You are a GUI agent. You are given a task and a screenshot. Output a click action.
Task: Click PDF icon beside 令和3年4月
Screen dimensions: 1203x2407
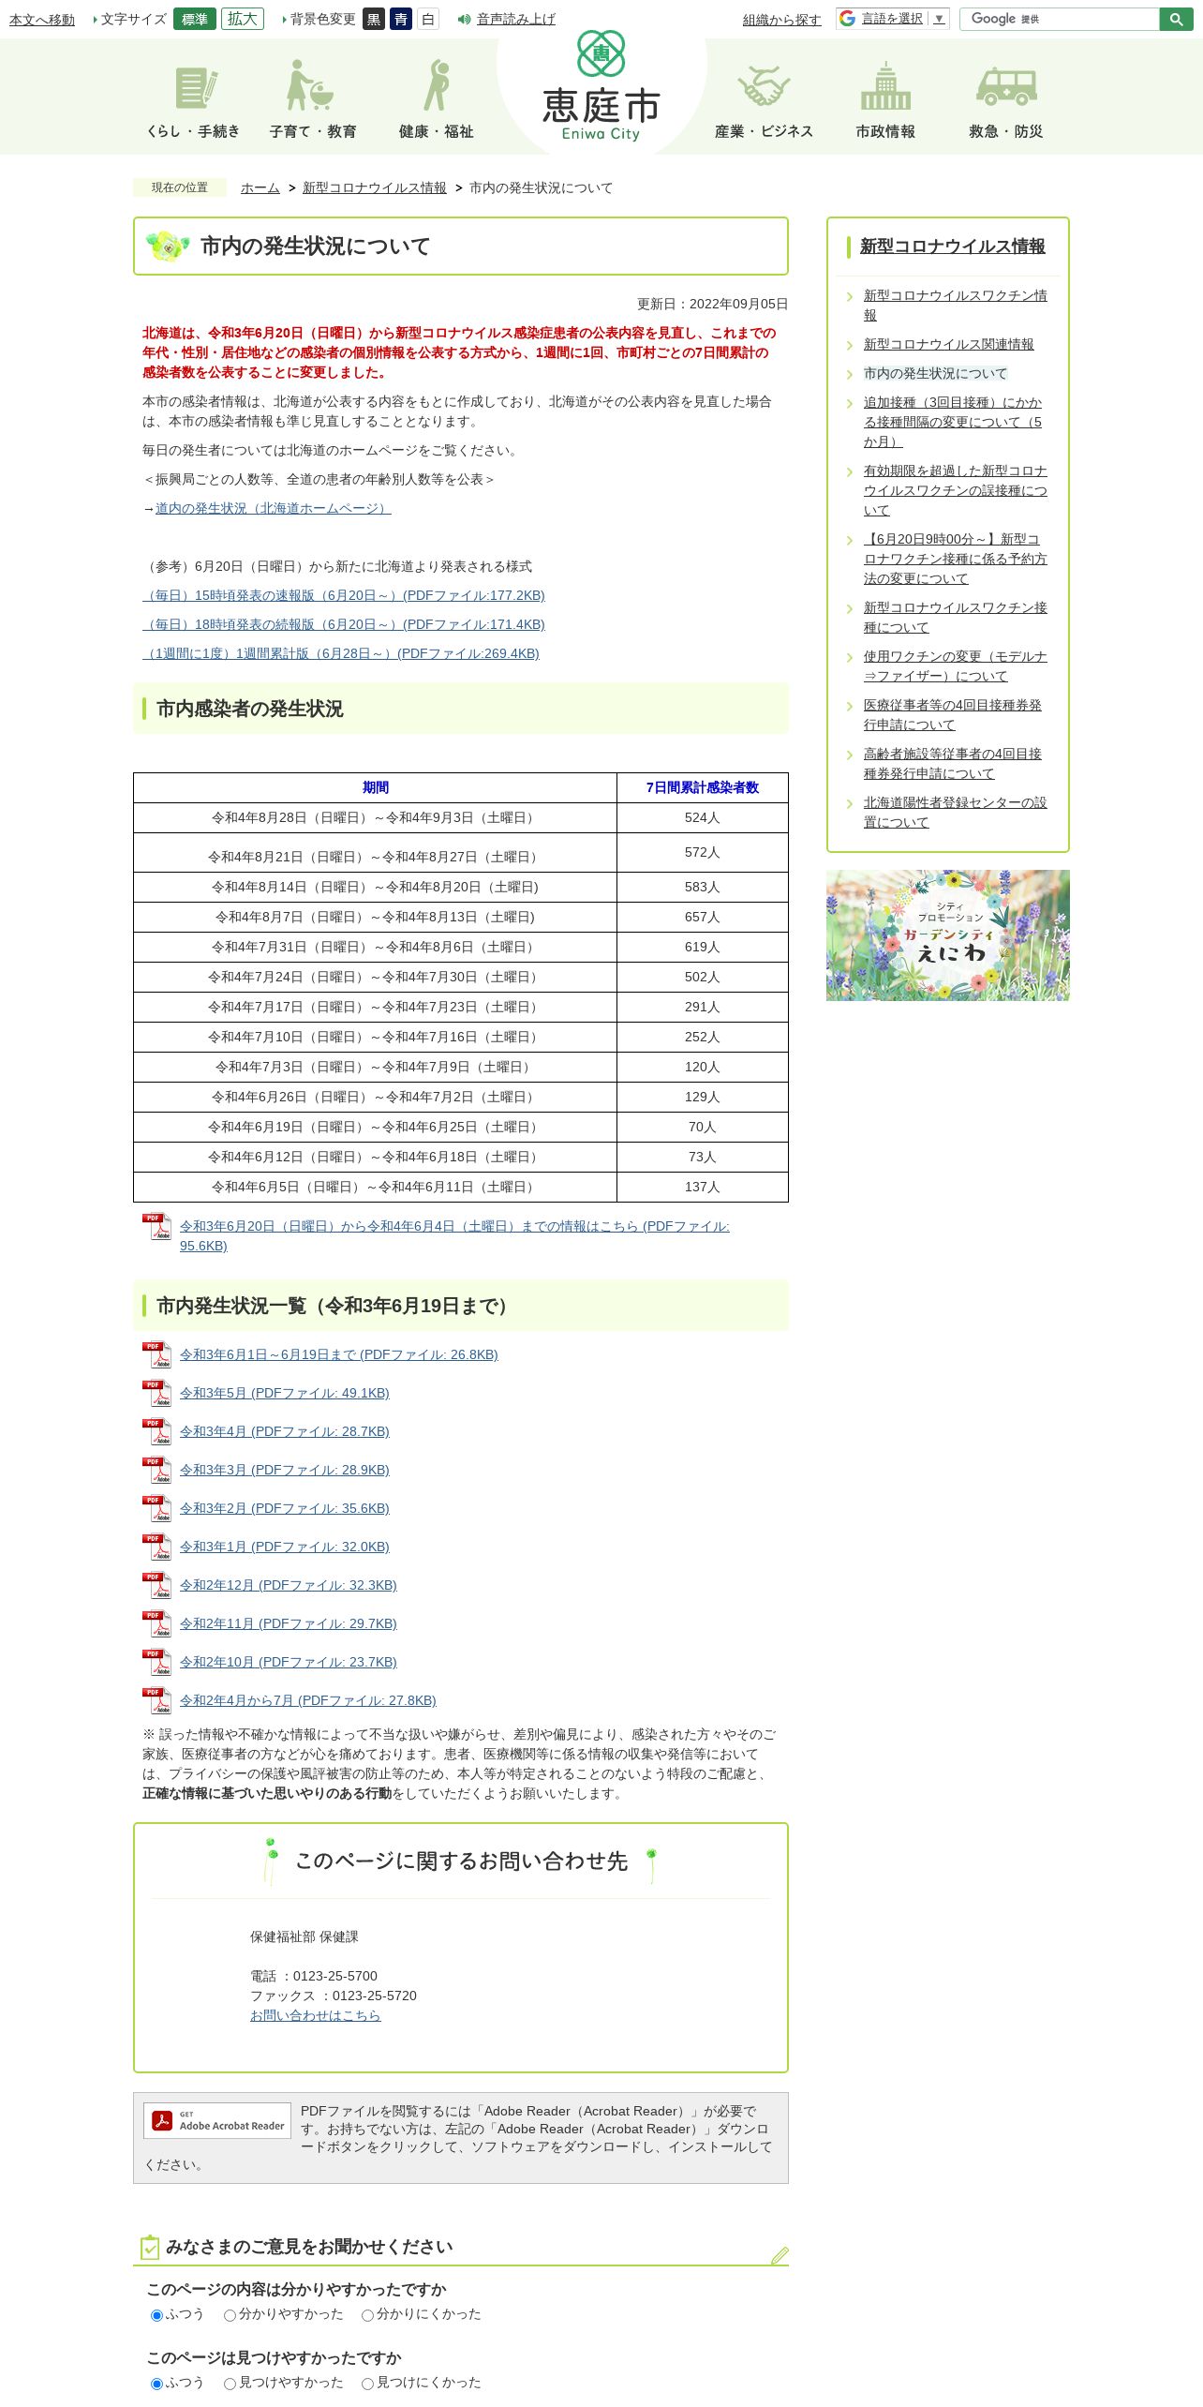pyautogui.click(x=156, y=1432)
